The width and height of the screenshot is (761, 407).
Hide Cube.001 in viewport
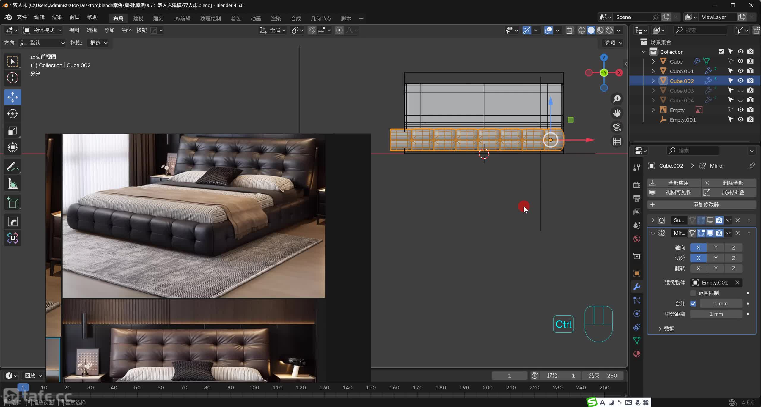tap(740, 71)
